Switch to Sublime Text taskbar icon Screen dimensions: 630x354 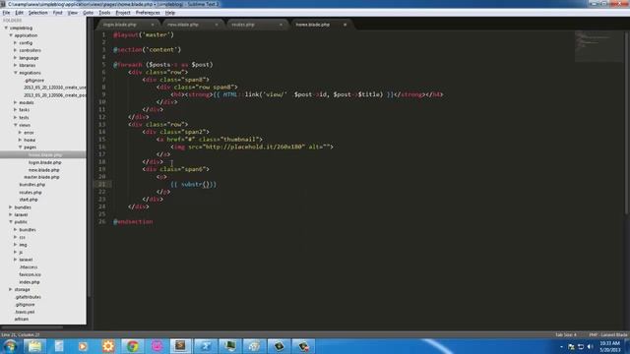[x=180, y=346]
